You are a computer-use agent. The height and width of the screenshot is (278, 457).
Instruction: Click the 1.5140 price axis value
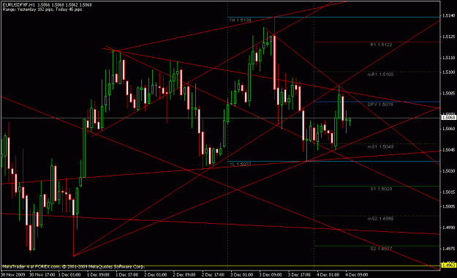[448, 15]
